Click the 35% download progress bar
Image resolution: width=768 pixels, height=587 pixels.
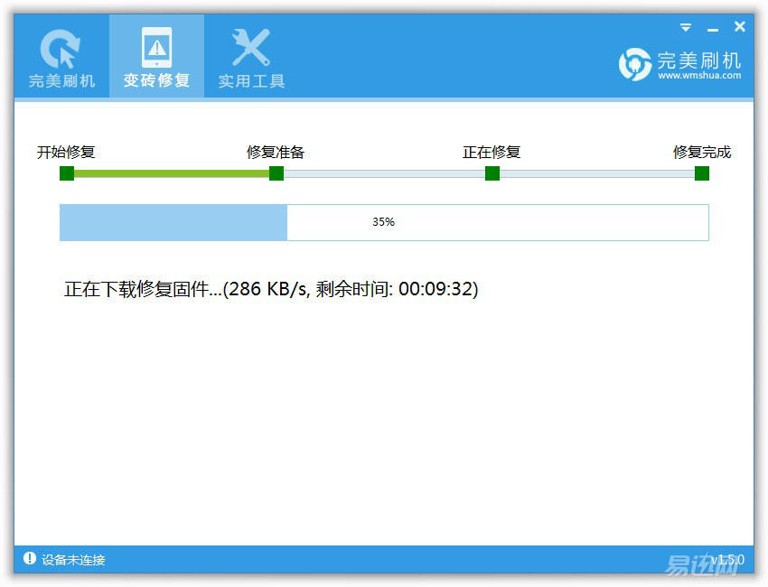pyautogui.click(x=384, y=222)
